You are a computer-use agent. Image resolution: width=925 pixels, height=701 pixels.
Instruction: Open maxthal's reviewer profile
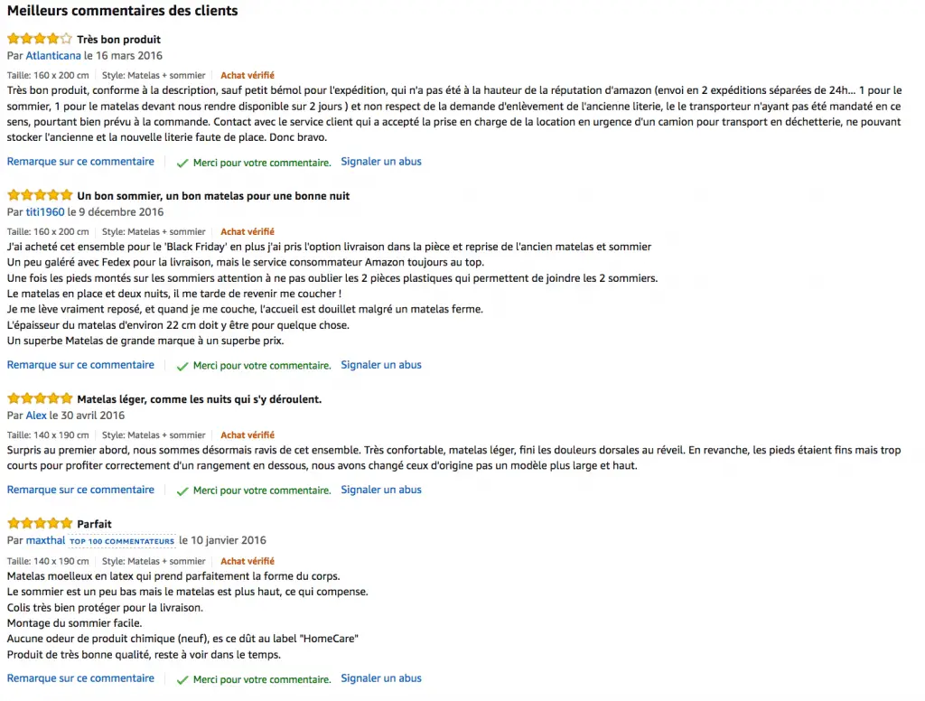pos(45,540)
